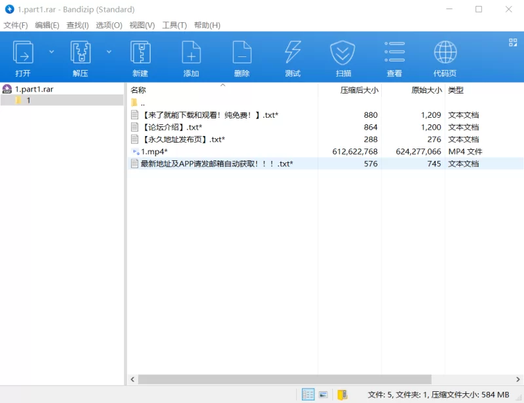Click the original size 1,209 cell
The width and height of the screenshot is (524, 403).
pyautogui.click(x=431, y=115)
